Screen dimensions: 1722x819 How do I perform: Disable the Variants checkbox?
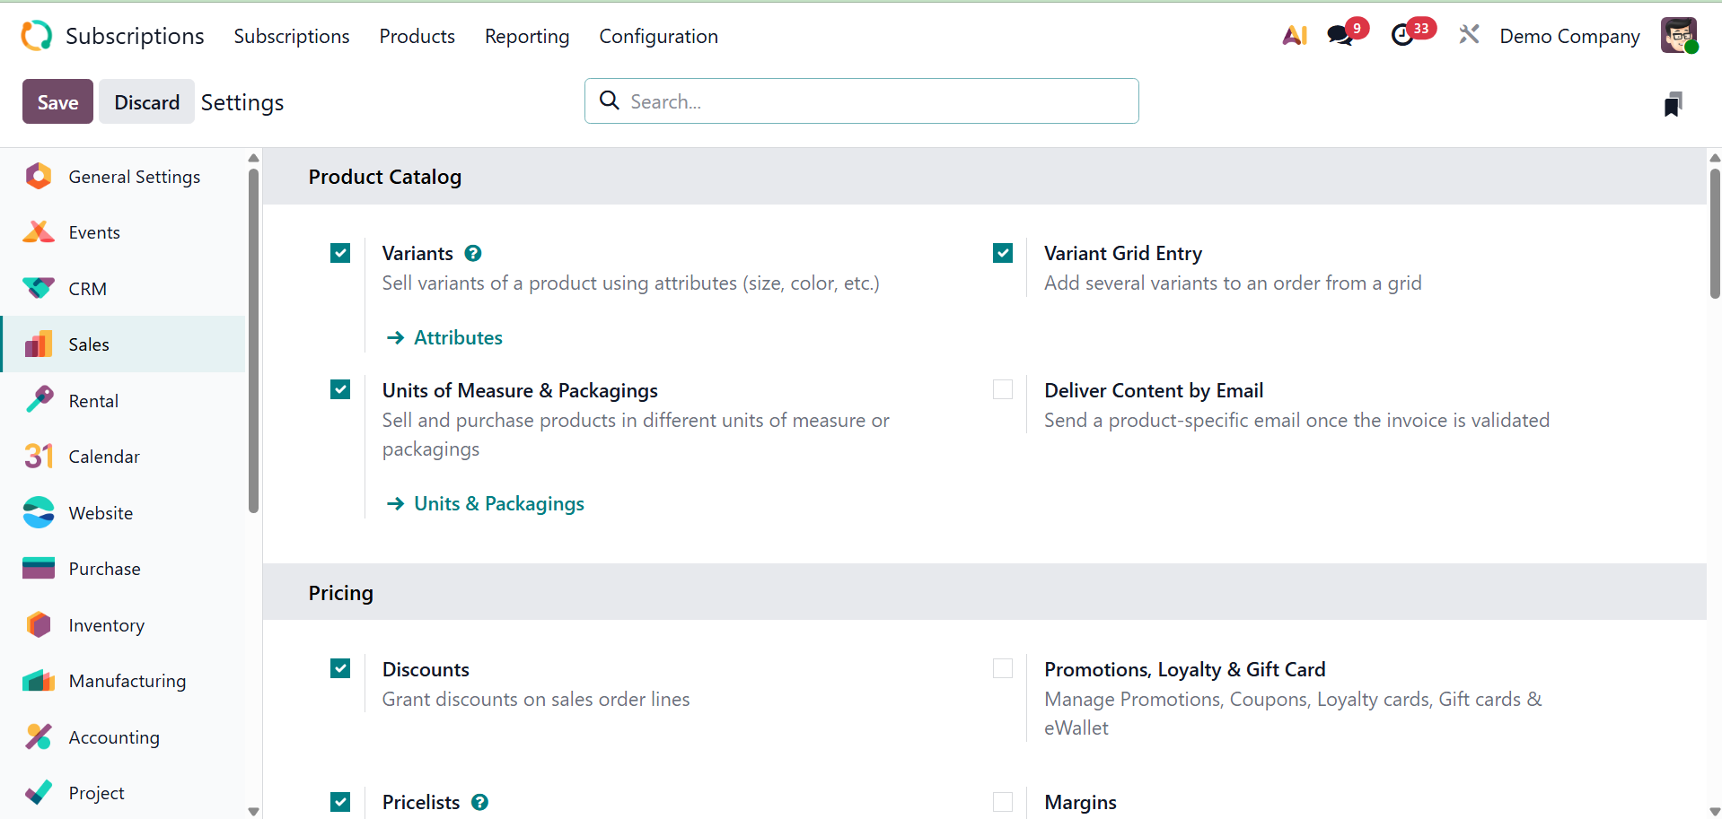(x=340, y=254)
